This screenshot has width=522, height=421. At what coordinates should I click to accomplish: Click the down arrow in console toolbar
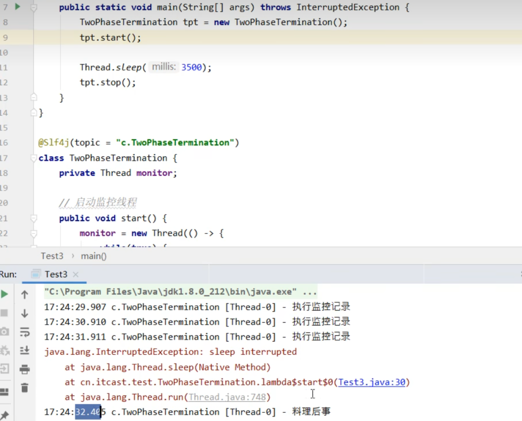[24, 313]
